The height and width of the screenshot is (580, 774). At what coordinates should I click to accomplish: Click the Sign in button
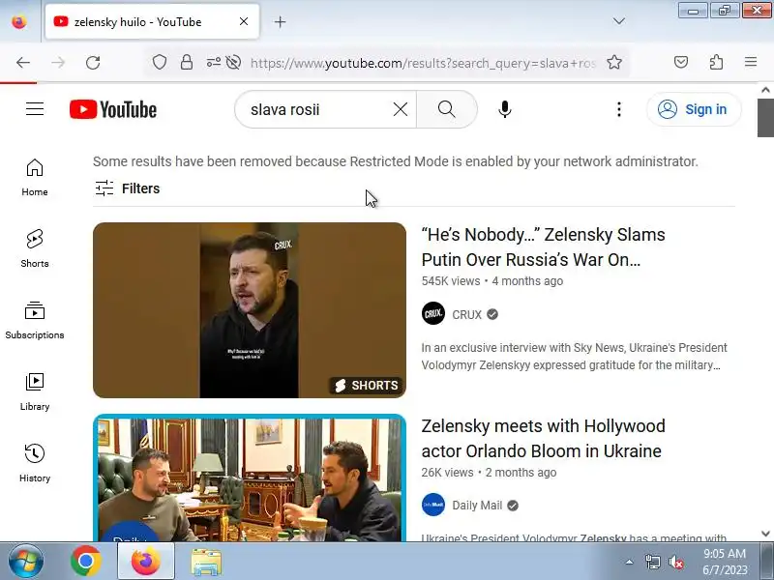coord(694,109)
